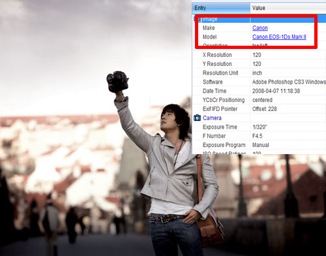Select the Model entry label
The image size is (326, 256).
pos(209,37)
